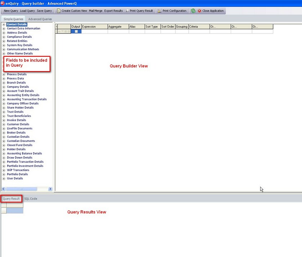Select the Process Data tree item
The width and height of the screenshot is (302, 257).
(x=15, y=78)
